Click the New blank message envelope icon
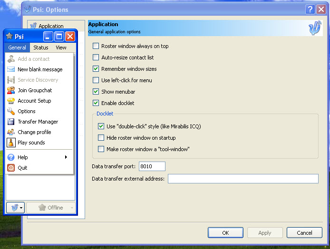330x249 pixels. coord(11,69)
